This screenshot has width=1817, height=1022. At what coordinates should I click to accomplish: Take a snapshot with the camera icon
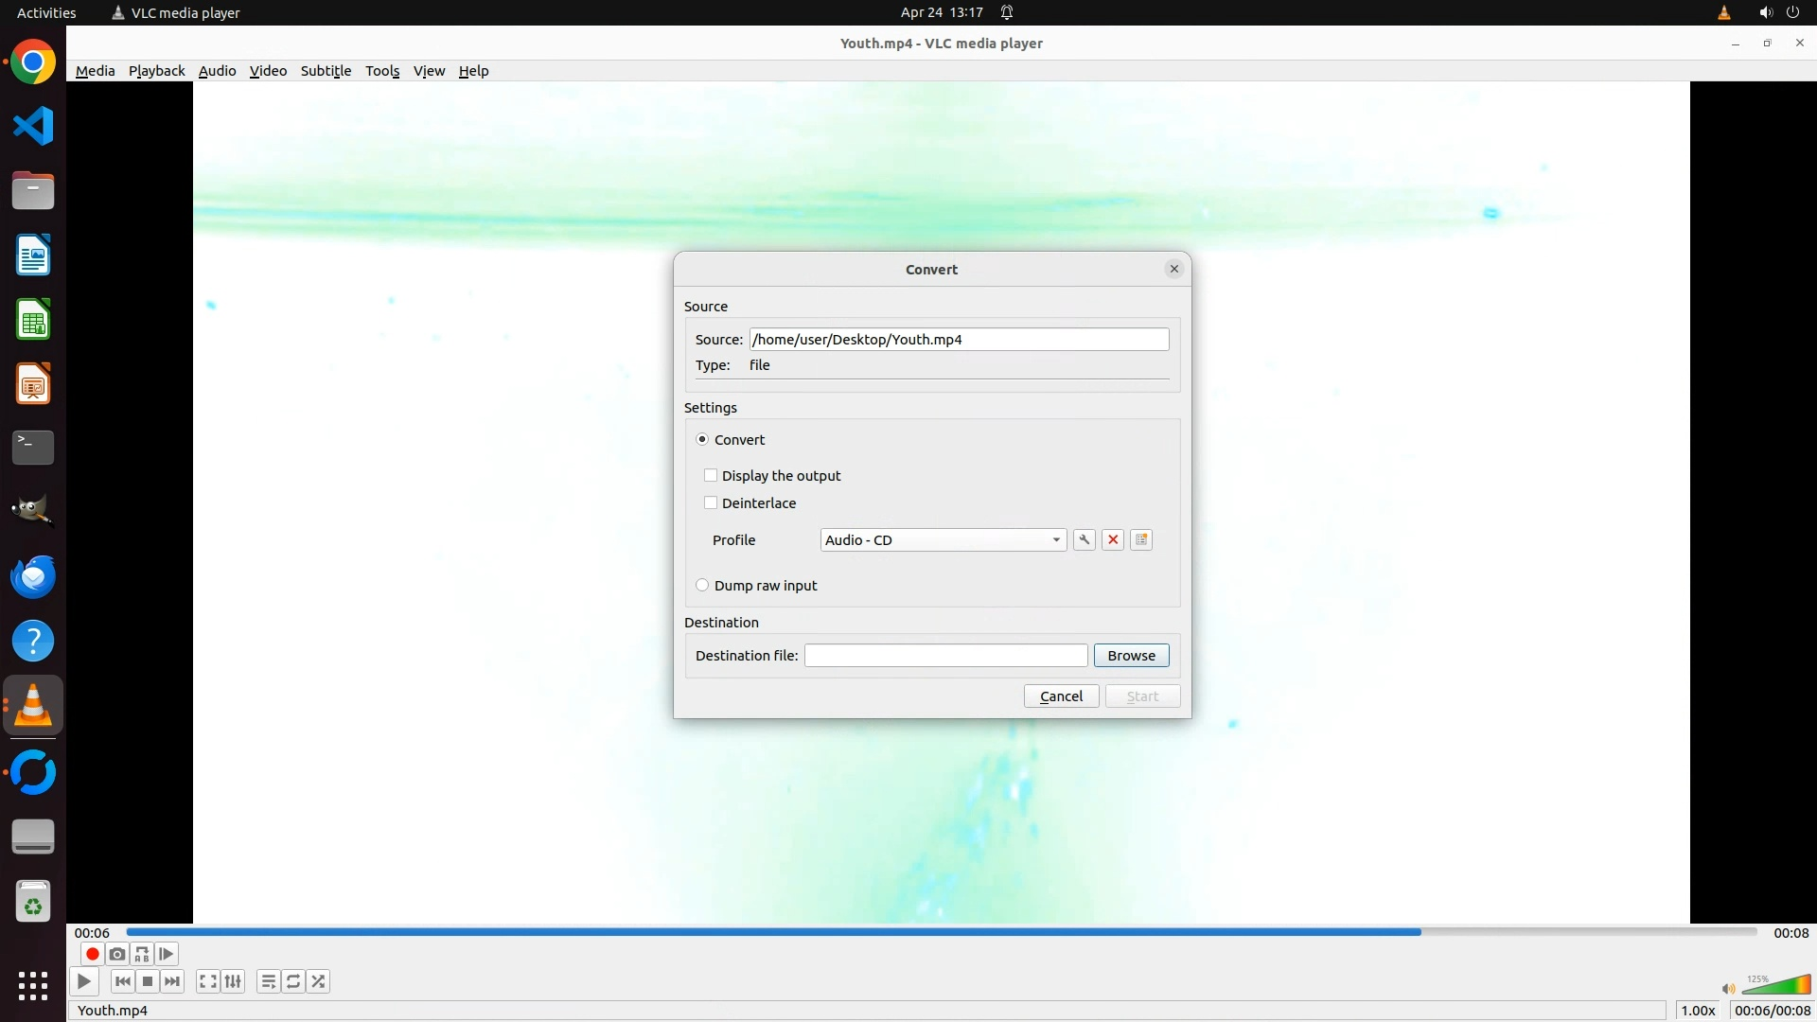[117, 955]
